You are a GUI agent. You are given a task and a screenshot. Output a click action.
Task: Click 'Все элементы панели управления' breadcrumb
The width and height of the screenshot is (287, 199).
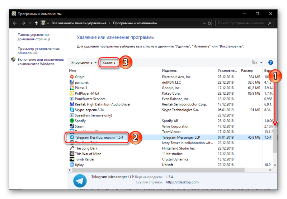[x=79, y=23]
